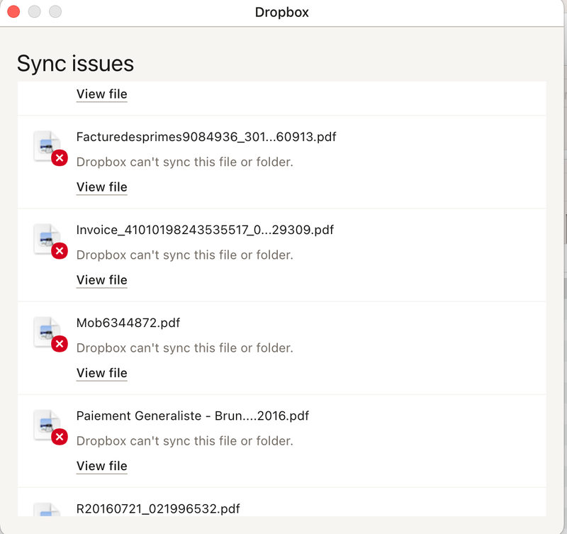Click the R20160721_021996532.pdf file icon
This screenshot has height=534, width=567.
[x=46, y=509]
